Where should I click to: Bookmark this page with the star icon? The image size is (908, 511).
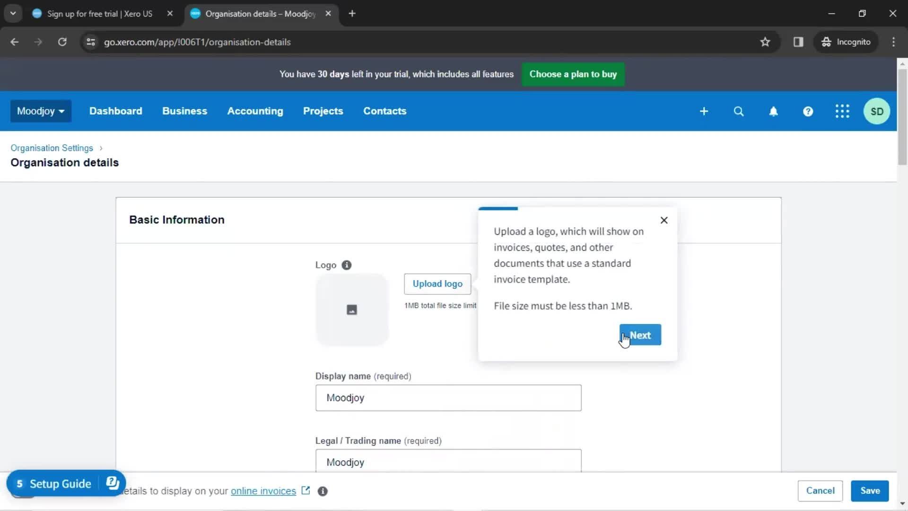coord(765,42)
